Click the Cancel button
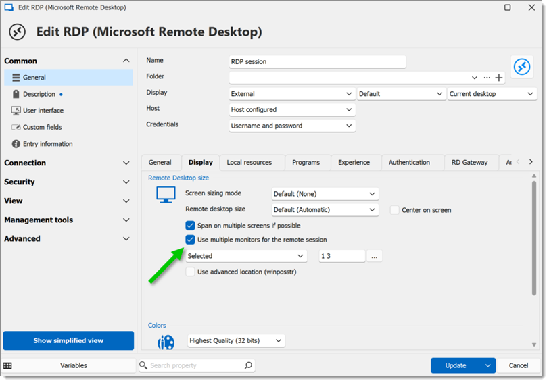The height and width of the screenshot is (383, 549). coord(518,365)
